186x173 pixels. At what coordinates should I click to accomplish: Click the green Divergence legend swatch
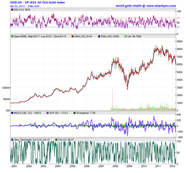(74, 113)
